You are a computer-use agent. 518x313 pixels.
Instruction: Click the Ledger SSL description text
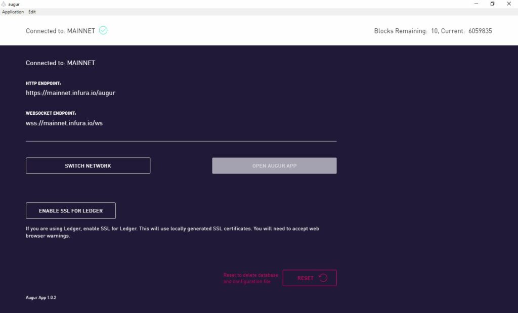[x=172, y=232]
